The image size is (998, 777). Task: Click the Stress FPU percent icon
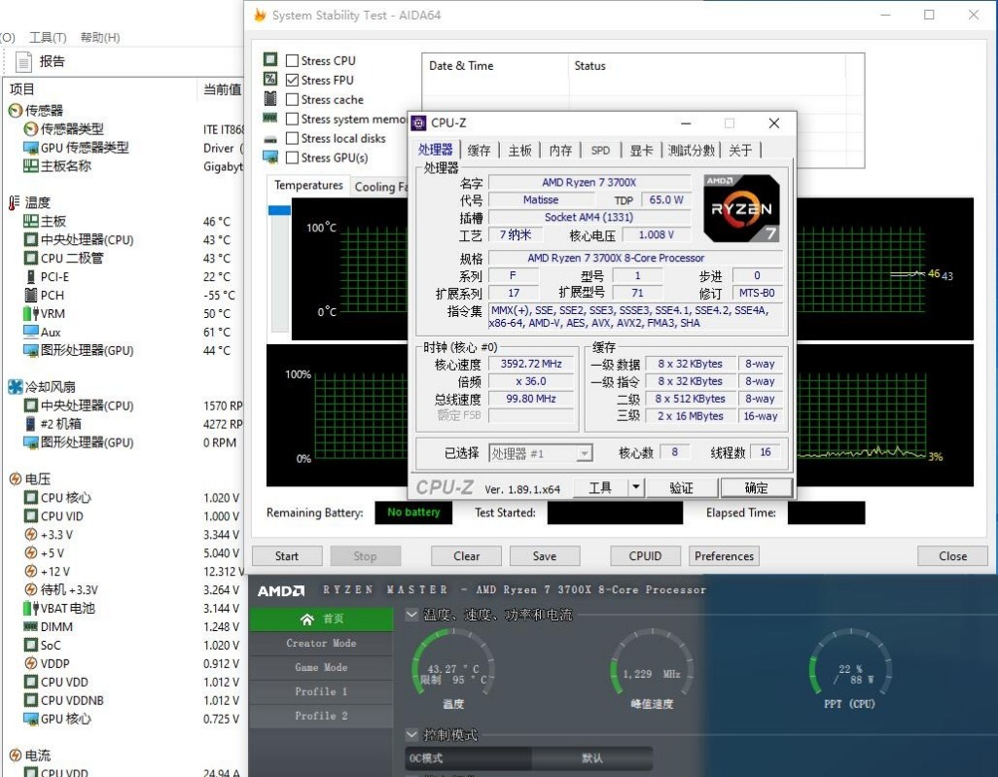pyautogui.click(x=270, y=79)
